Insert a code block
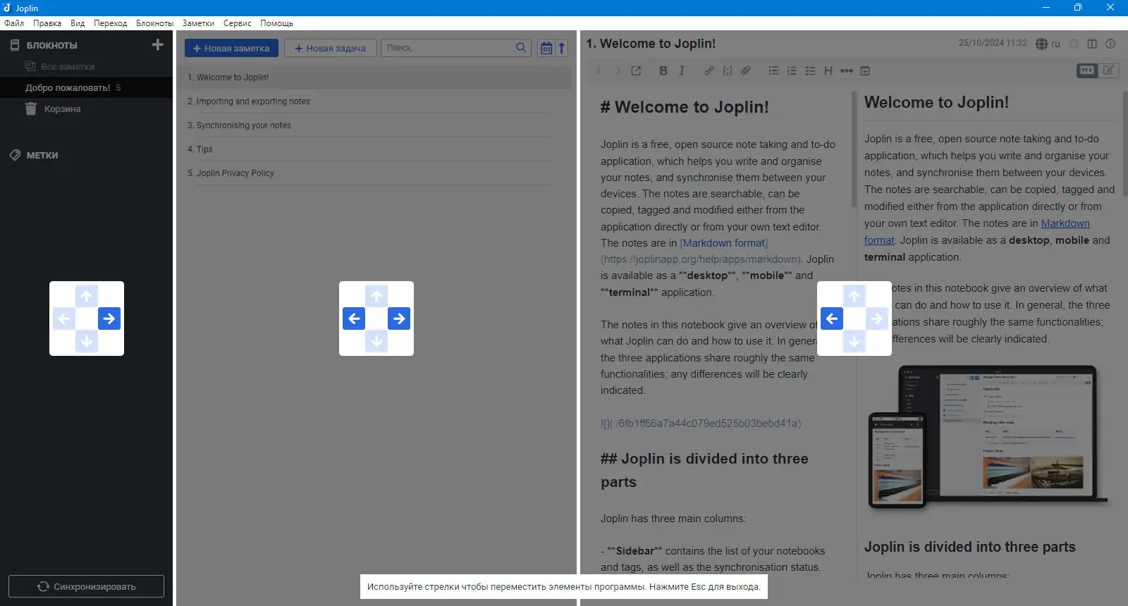 tap(728, 70)
